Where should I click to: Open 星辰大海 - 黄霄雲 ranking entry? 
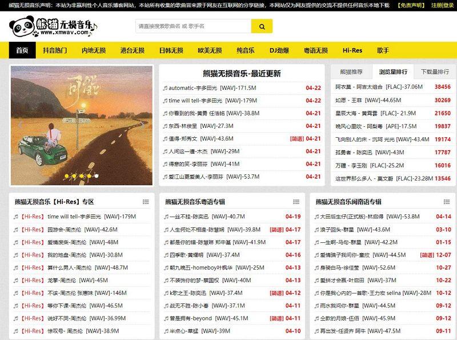pyautogui.click(x=375, y=113)
